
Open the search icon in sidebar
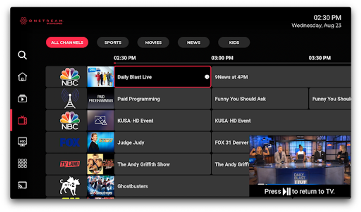tap(22, 55)
